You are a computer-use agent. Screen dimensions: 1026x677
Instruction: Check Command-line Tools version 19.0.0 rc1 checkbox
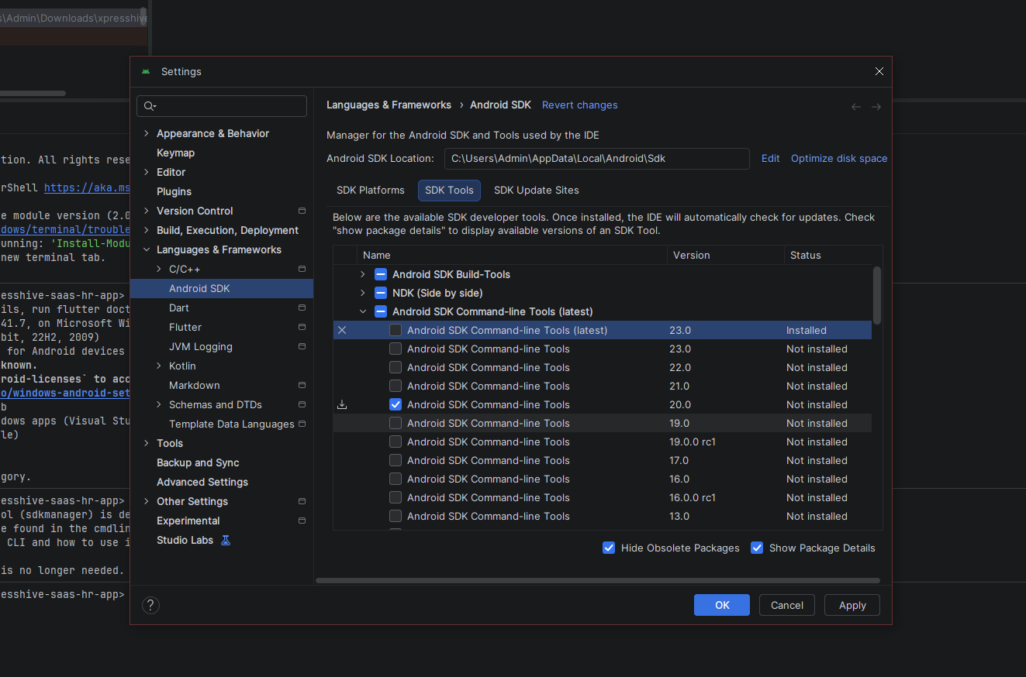pyautogui.click(x=396, y=442)
